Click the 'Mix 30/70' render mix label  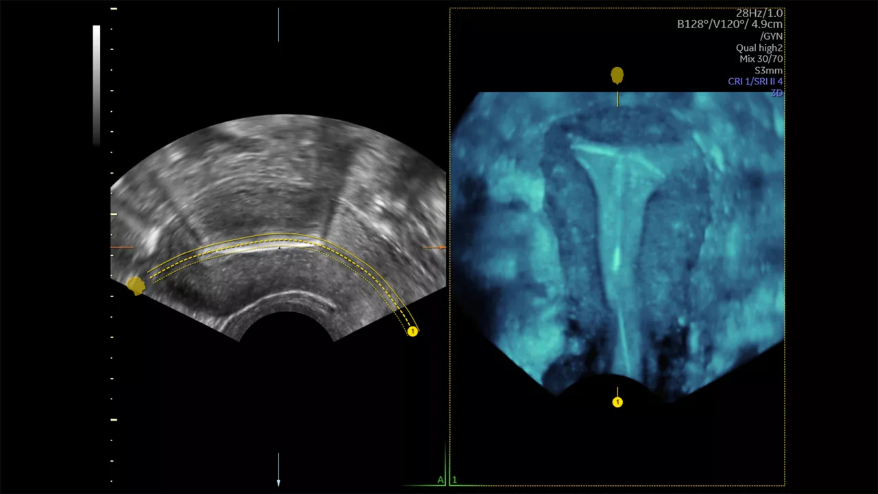coord(761,59)
